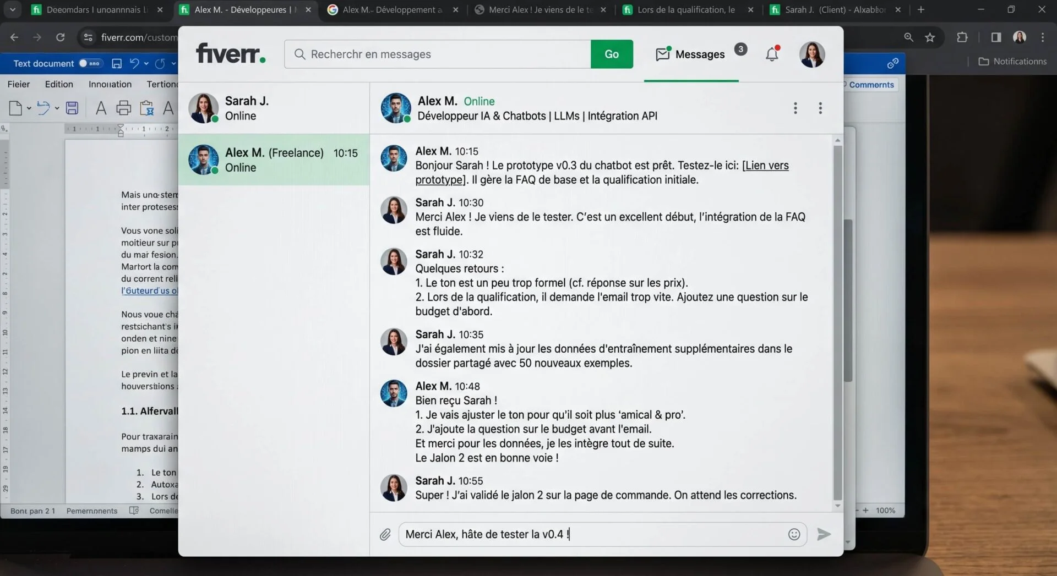Screen dimensions: 1057x576
Task: Open the Edition menu
Action: point(59,84)
